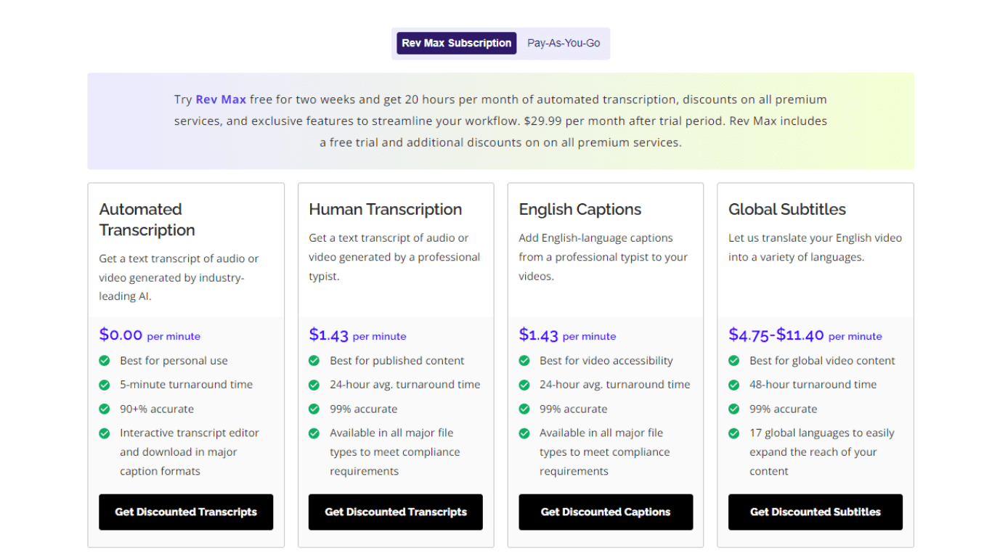The width and height of the screenshot is (992, 556).
Task: Click Get Discounted Transcripts under Human Transcription
Action: tap(396, 512)
